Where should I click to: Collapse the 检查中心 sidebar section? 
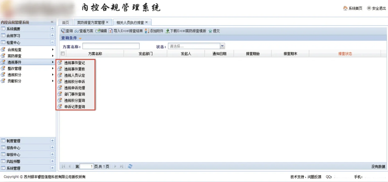(x=52, y=42)
